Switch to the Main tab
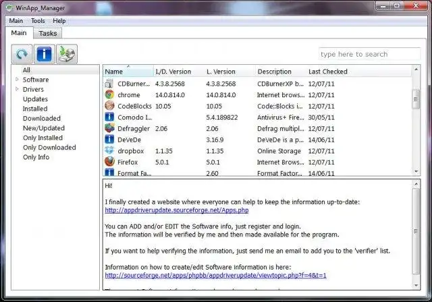This screenshot has height=302, width=432. point(19,33)
